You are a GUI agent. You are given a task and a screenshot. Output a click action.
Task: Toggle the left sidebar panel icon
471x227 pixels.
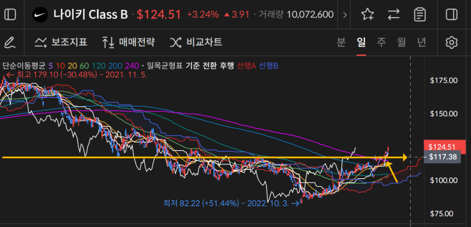(x=10, y=15)
